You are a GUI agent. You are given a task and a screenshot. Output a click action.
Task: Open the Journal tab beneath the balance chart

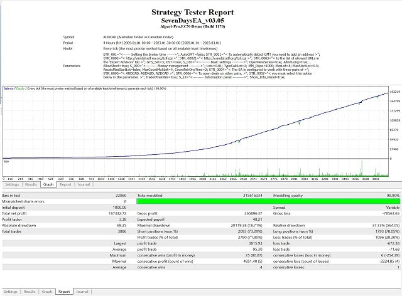coord(84,184)
